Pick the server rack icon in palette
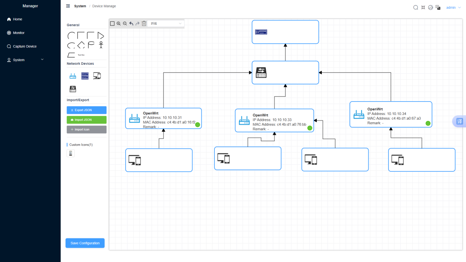This screenshot has width=466, height=262. [85, 76]
